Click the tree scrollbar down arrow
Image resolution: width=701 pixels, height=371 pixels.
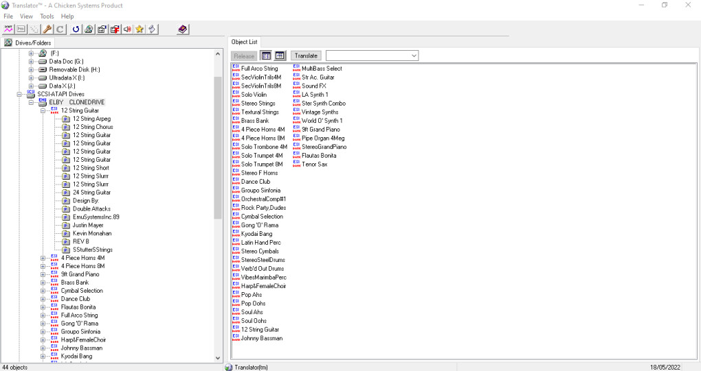[218, 357]
